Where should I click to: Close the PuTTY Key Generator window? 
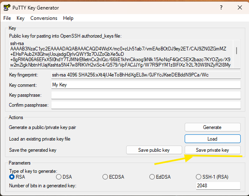(240, 7)
